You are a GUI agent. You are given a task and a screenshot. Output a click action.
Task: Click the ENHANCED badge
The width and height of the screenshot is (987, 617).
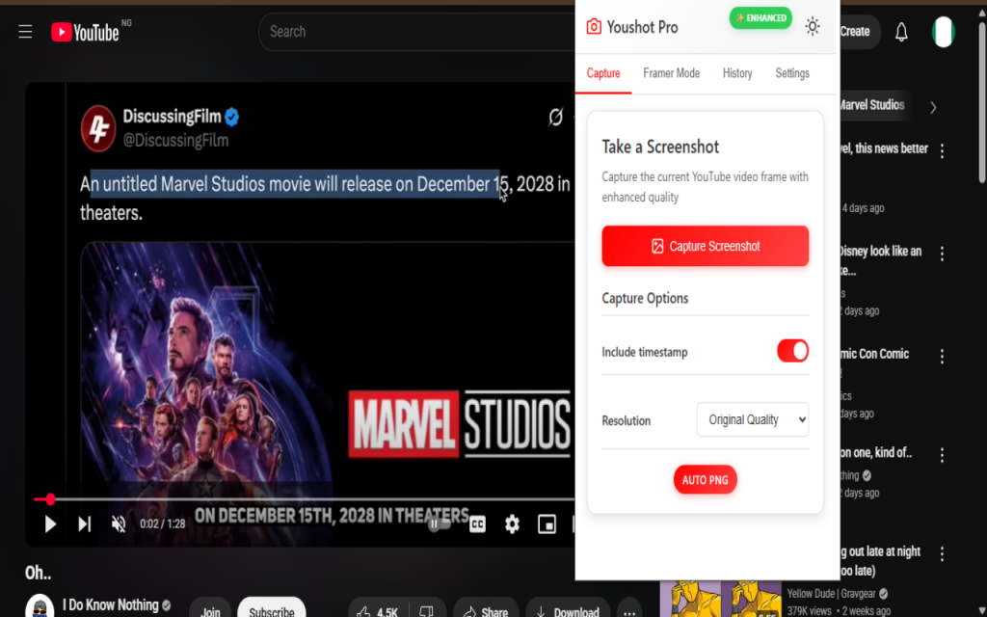pyautogui.click(x=760, y=18)
